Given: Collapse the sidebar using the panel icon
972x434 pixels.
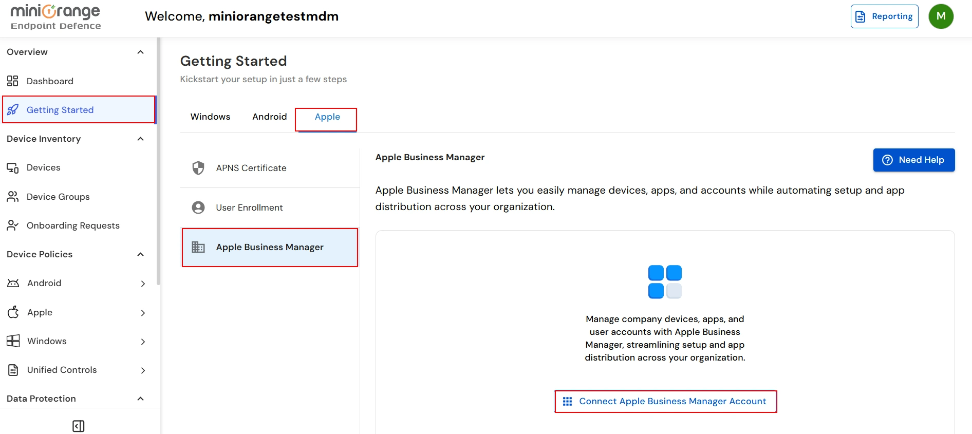Looking at the screenshot, I should (79, 426).
